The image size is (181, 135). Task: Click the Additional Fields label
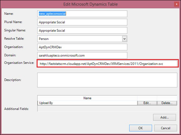pyautogui.click(x=16, y=109)
